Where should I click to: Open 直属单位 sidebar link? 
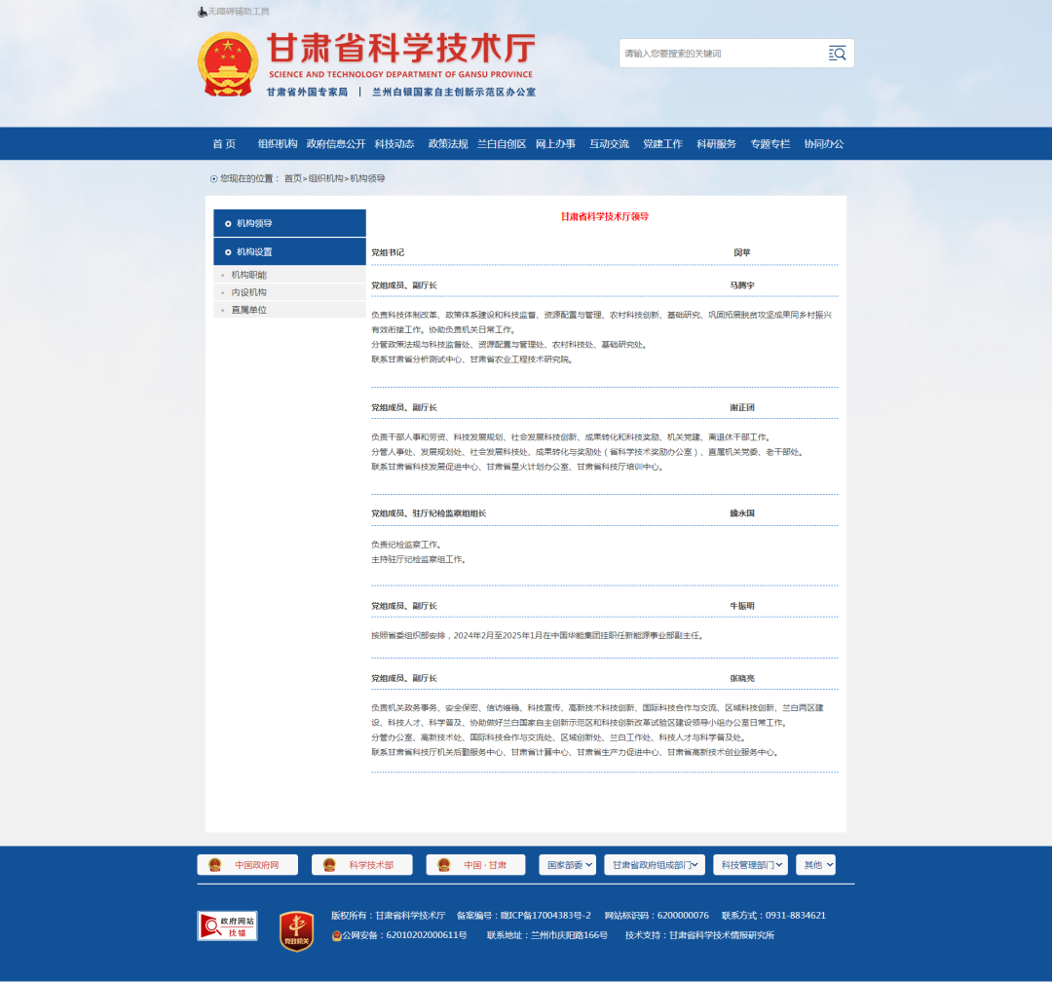pyautogui.click(x=249, y=310)
